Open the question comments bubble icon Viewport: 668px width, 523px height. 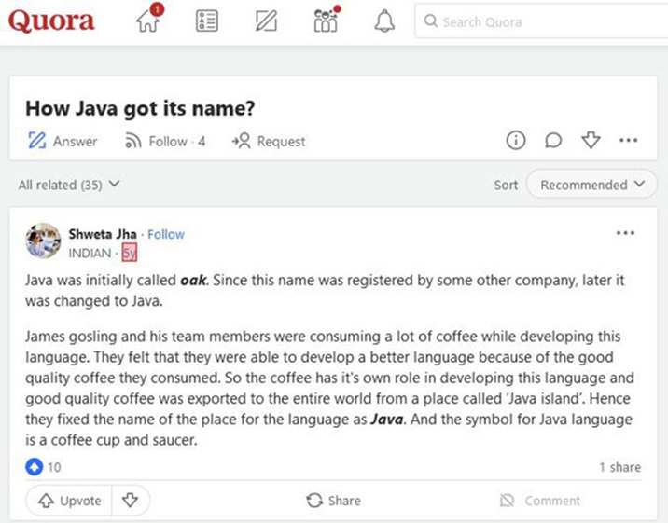point(553,141)
